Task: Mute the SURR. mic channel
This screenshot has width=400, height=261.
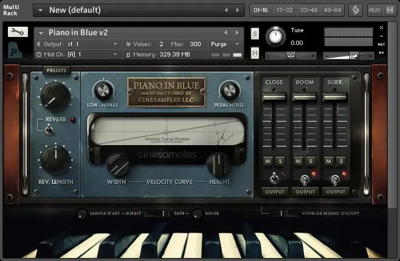Action: [328, 161]
